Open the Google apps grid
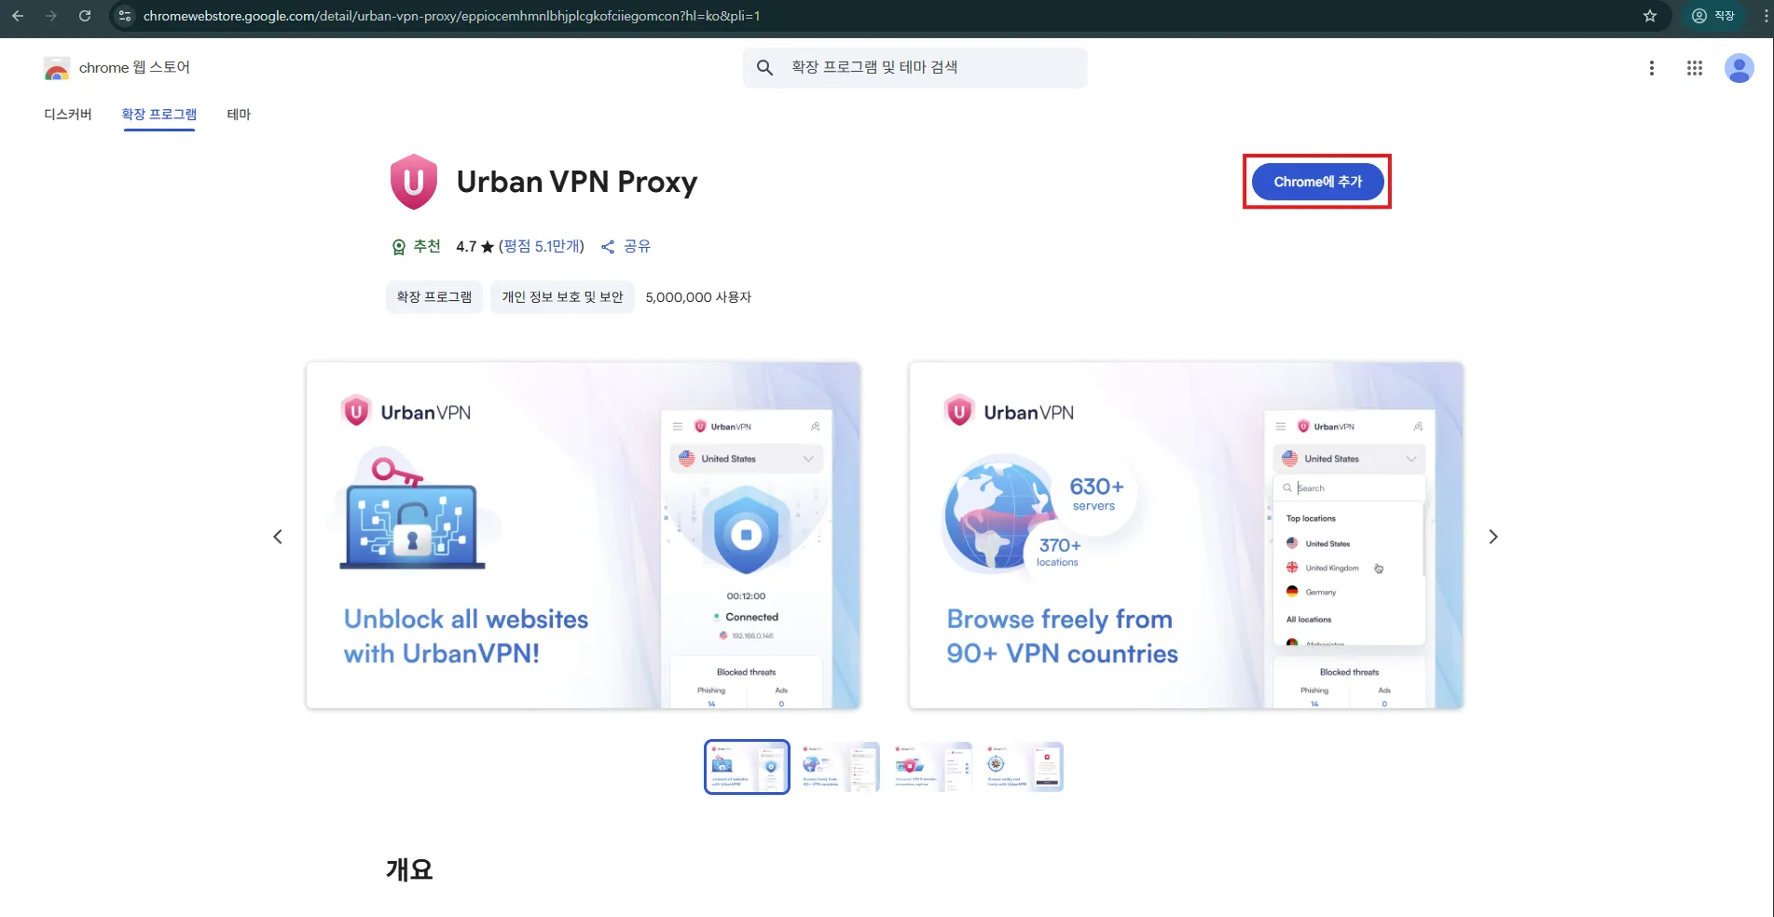This screenshot has width=1774, height=917. pos(1695,68)
